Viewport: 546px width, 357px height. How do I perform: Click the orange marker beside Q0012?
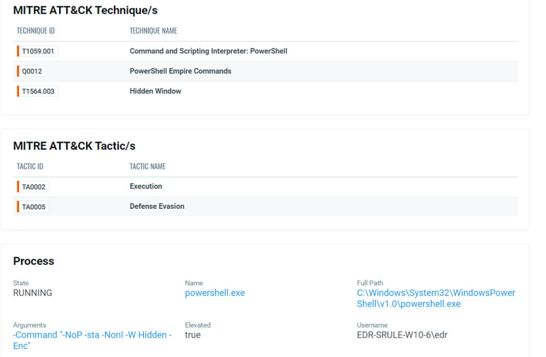(17, 71)
